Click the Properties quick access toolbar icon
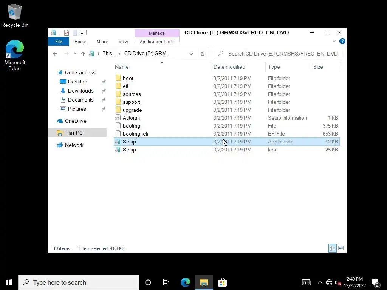This screenshot has height=290, width=387. pyautogui.click(x=67, y=33)
